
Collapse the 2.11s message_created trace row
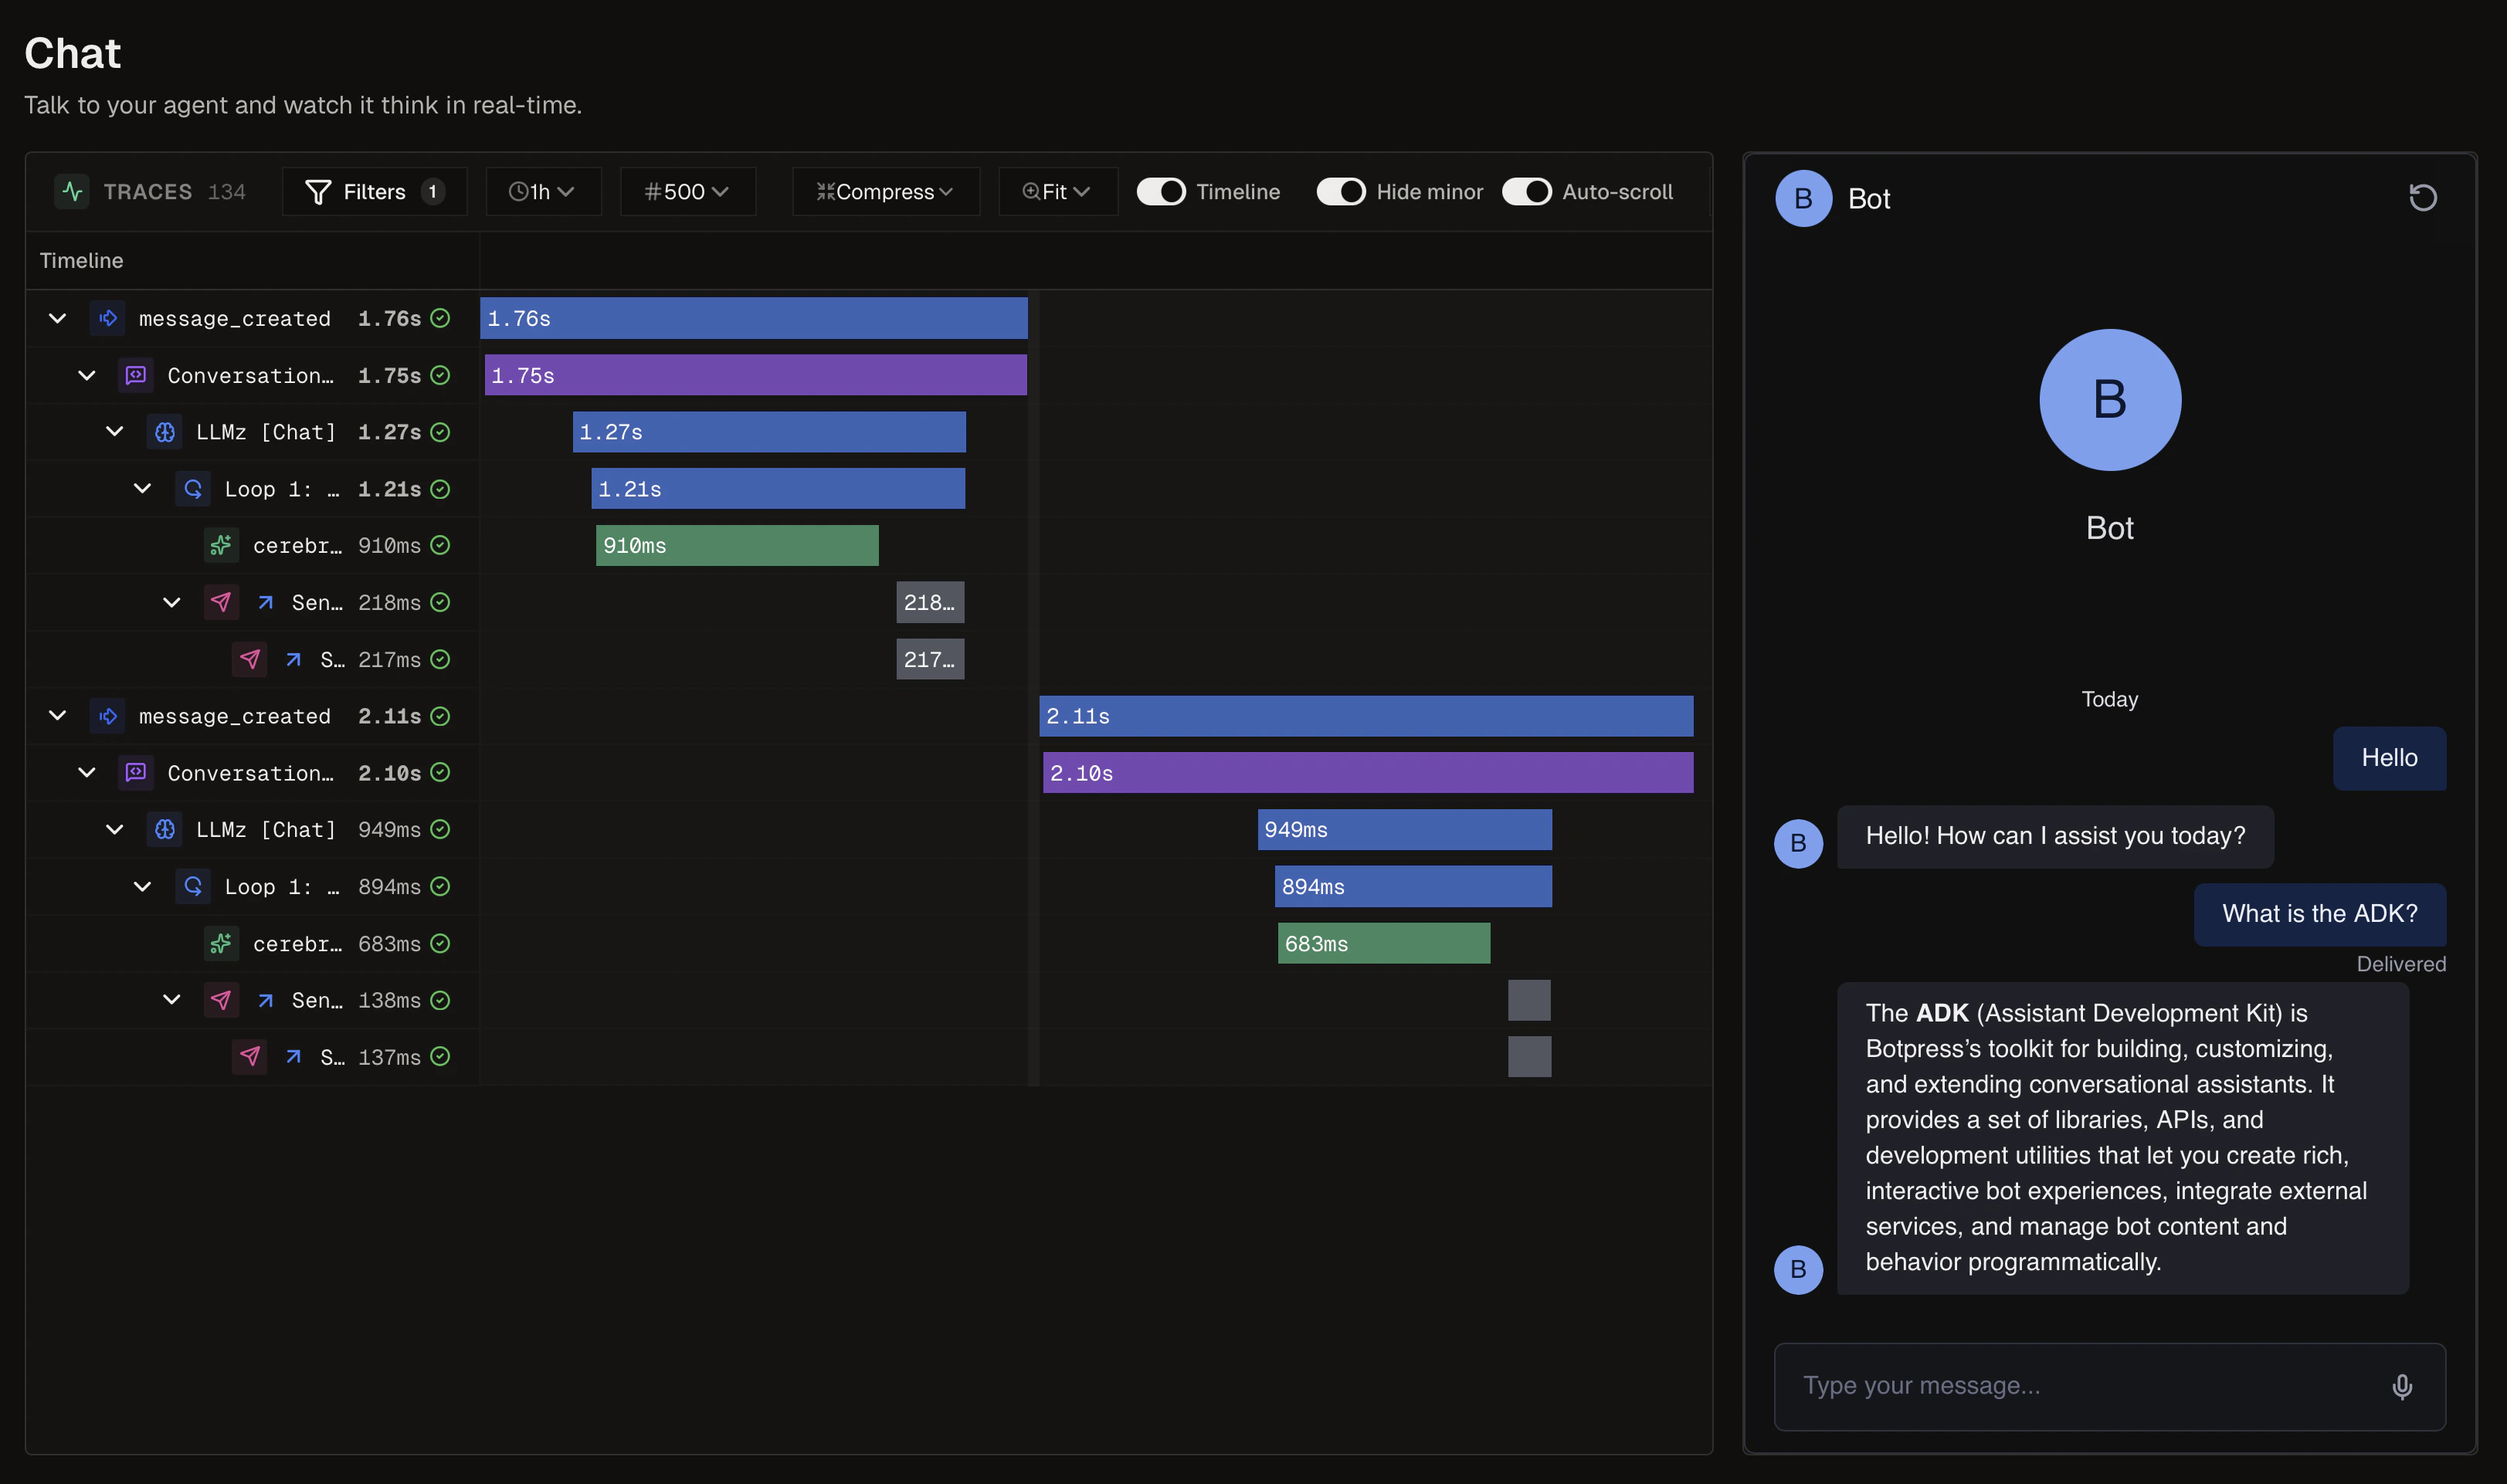[56, 715]
